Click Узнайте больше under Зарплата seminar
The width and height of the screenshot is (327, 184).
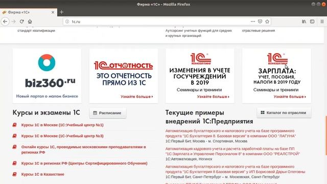coord(290,97)
